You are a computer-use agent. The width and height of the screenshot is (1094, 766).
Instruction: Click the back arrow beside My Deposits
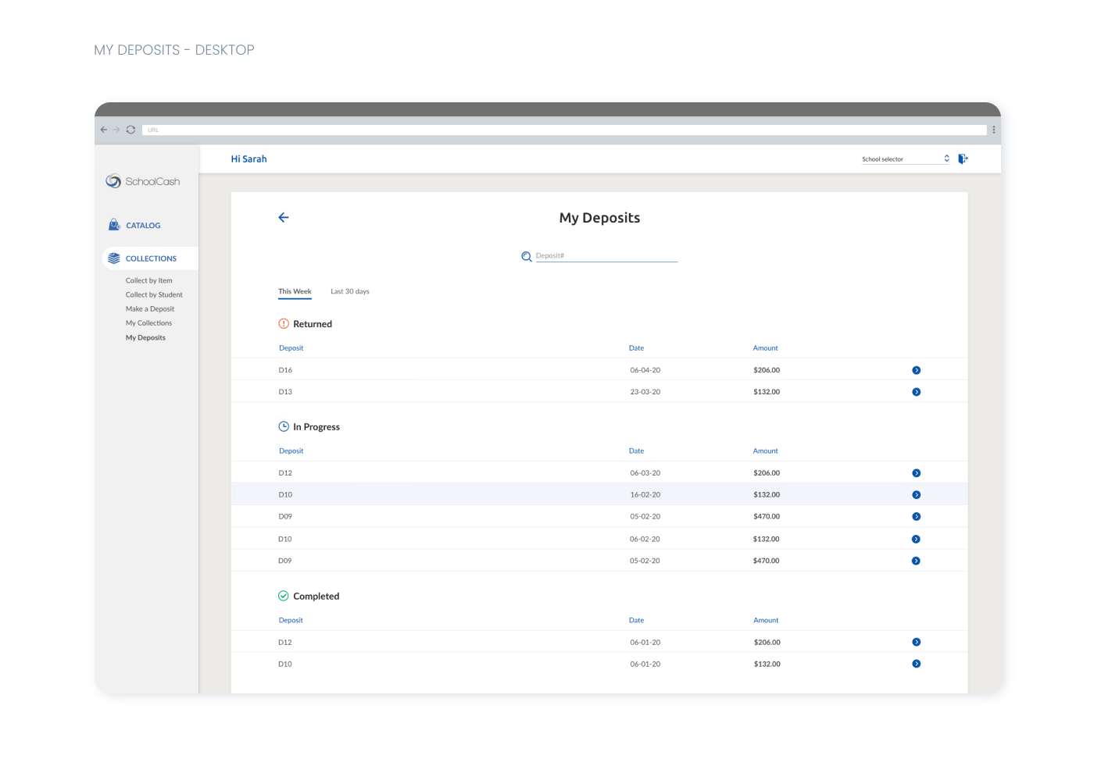pyautogui.click(x=284, y=218)
